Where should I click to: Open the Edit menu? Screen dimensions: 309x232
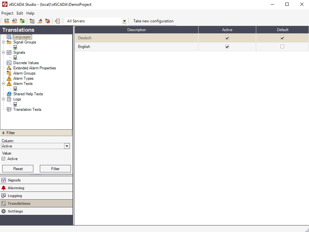click(20, 13)
